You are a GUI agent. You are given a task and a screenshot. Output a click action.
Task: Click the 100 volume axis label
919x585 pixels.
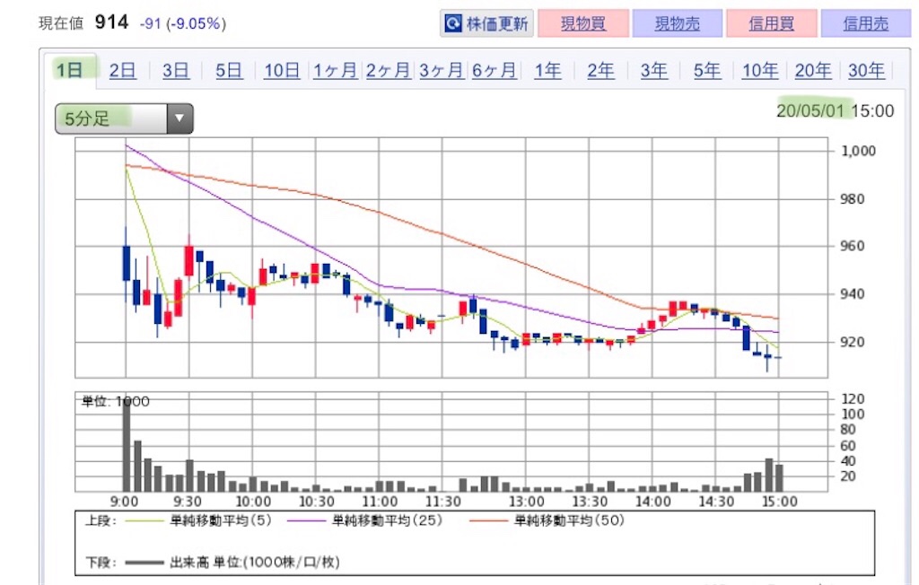[x=853, y=415]
